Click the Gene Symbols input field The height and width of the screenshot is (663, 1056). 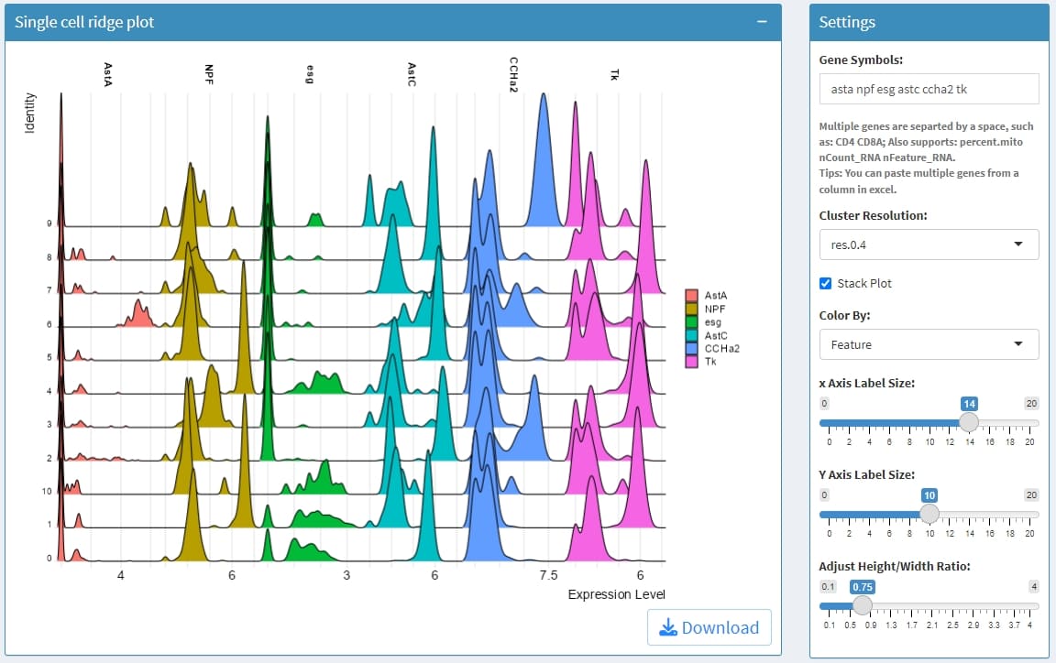click(x=929, y=89)
